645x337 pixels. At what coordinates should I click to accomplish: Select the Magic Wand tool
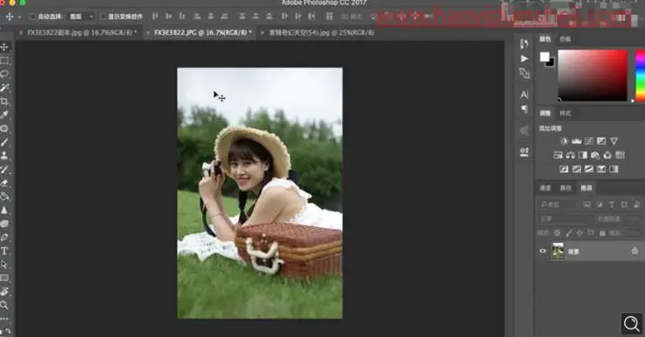(5, 88)
